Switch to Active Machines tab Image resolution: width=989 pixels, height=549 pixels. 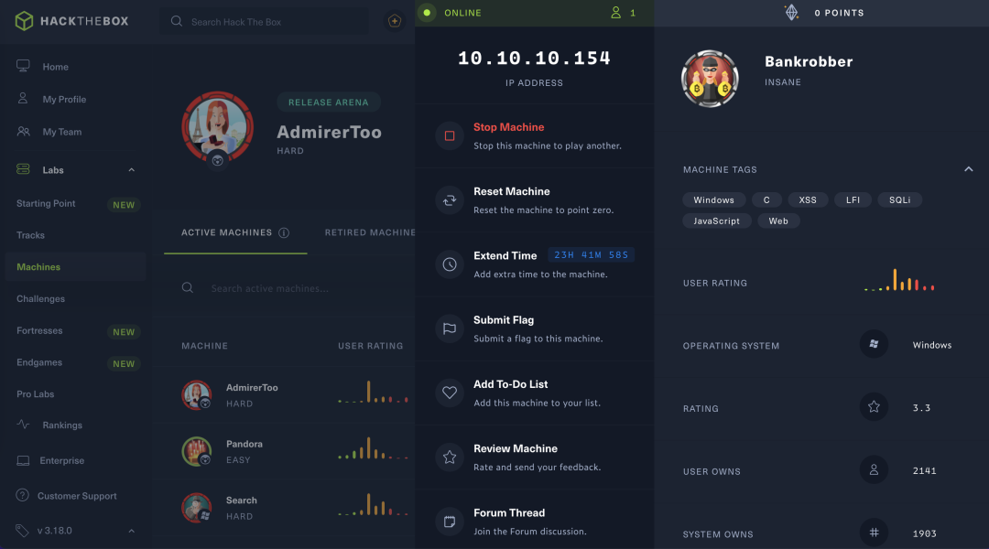[235, 232]
